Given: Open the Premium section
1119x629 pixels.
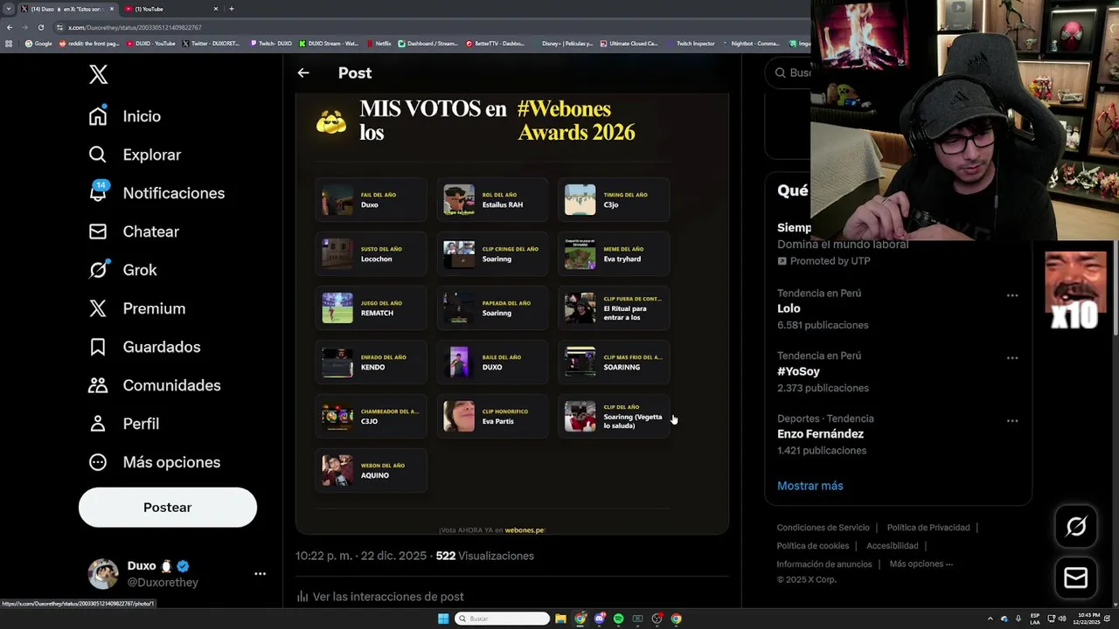Looking at the screenshot, I should (137, 308).
